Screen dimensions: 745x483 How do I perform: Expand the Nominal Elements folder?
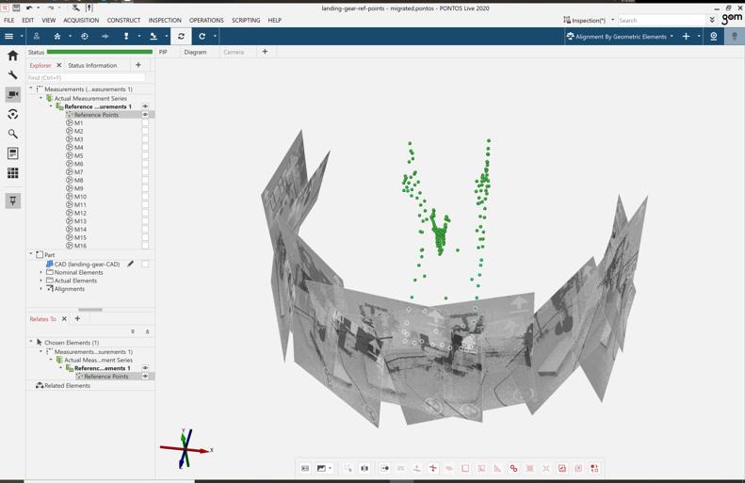click(x=41, y=272)
